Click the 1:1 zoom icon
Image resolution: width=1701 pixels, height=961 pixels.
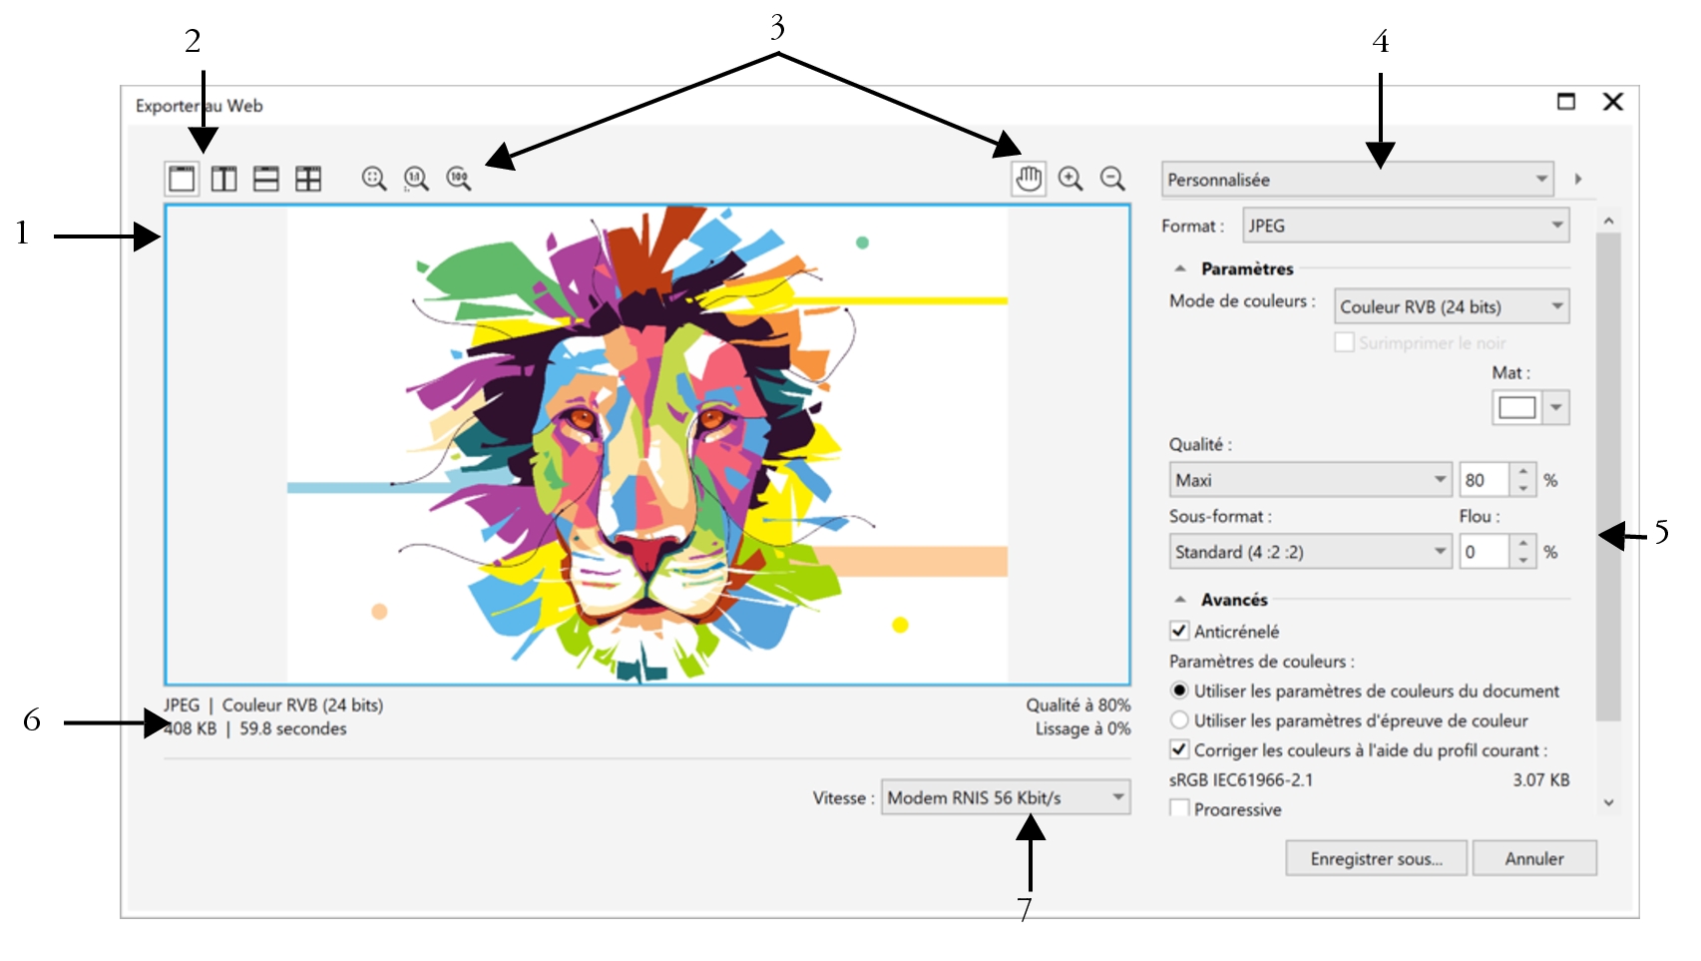tap(416, 179)
